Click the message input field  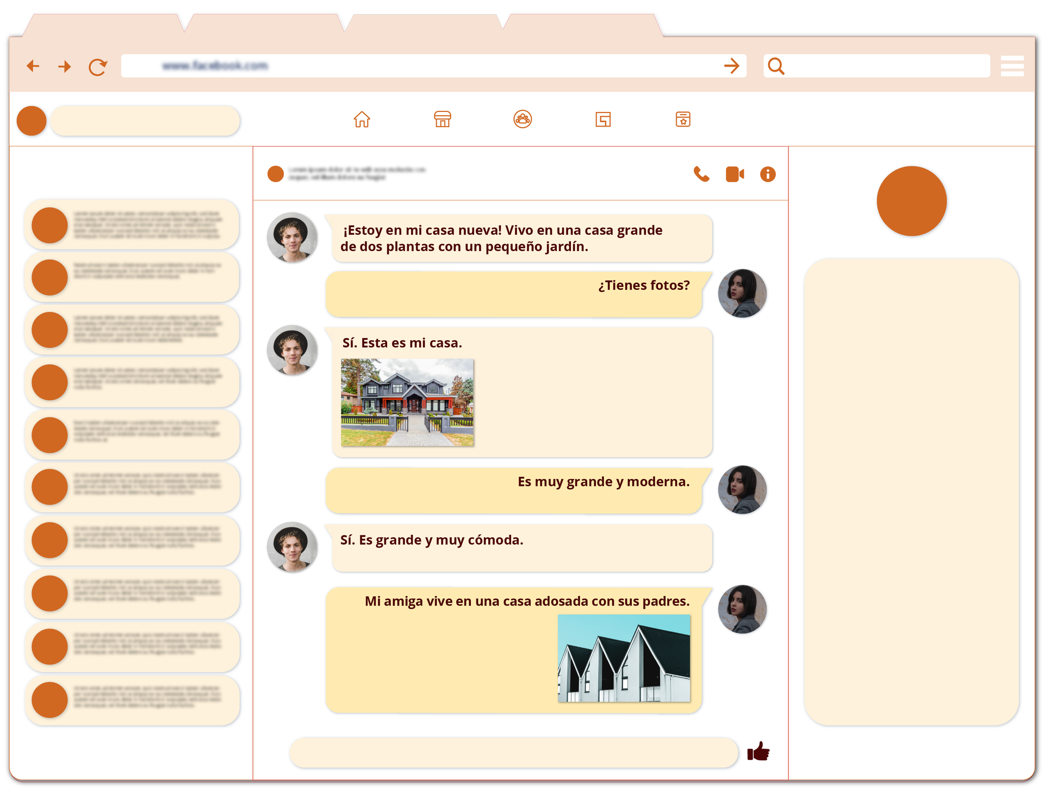[513, 752]
